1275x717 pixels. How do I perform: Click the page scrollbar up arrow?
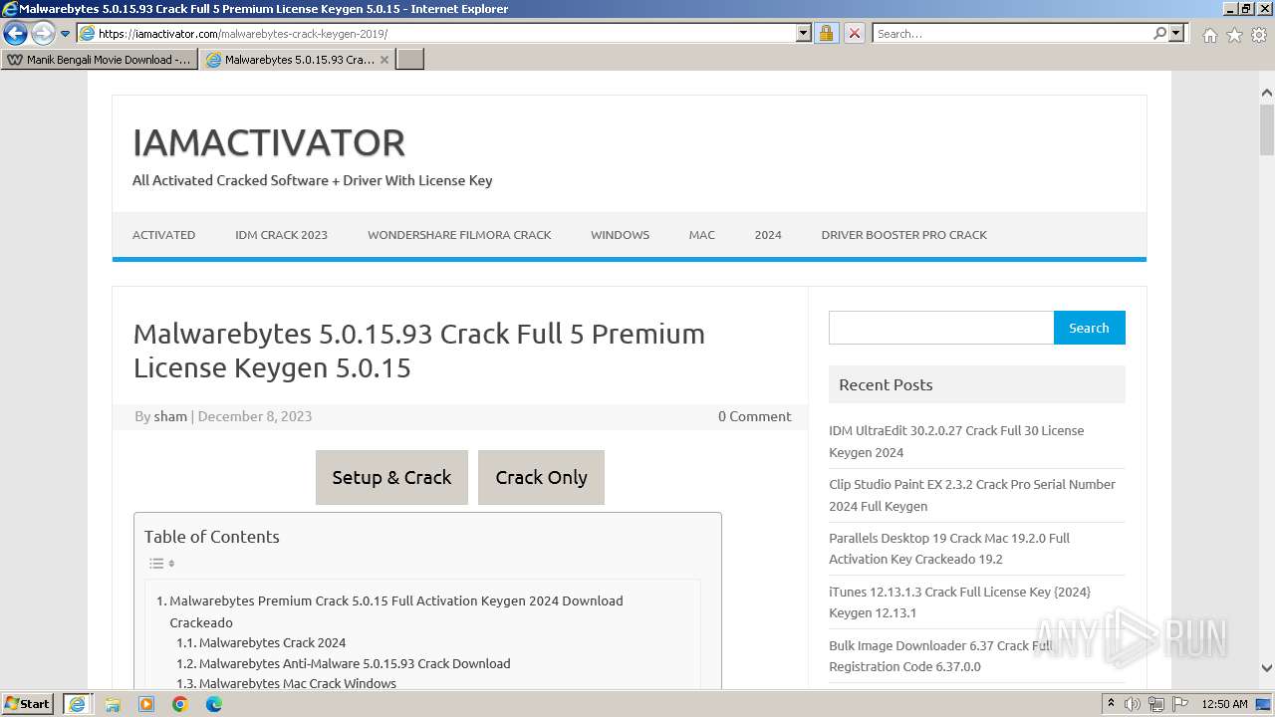[x=1267, y=93]
